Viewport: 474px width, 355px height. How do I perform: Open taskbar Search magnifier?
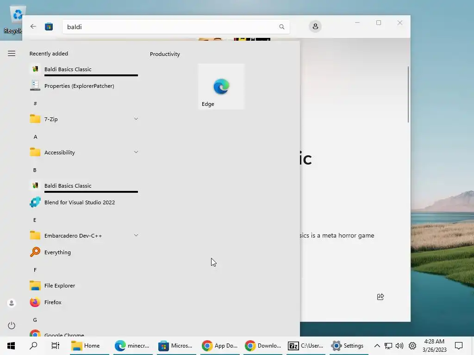tap(33, 346)
